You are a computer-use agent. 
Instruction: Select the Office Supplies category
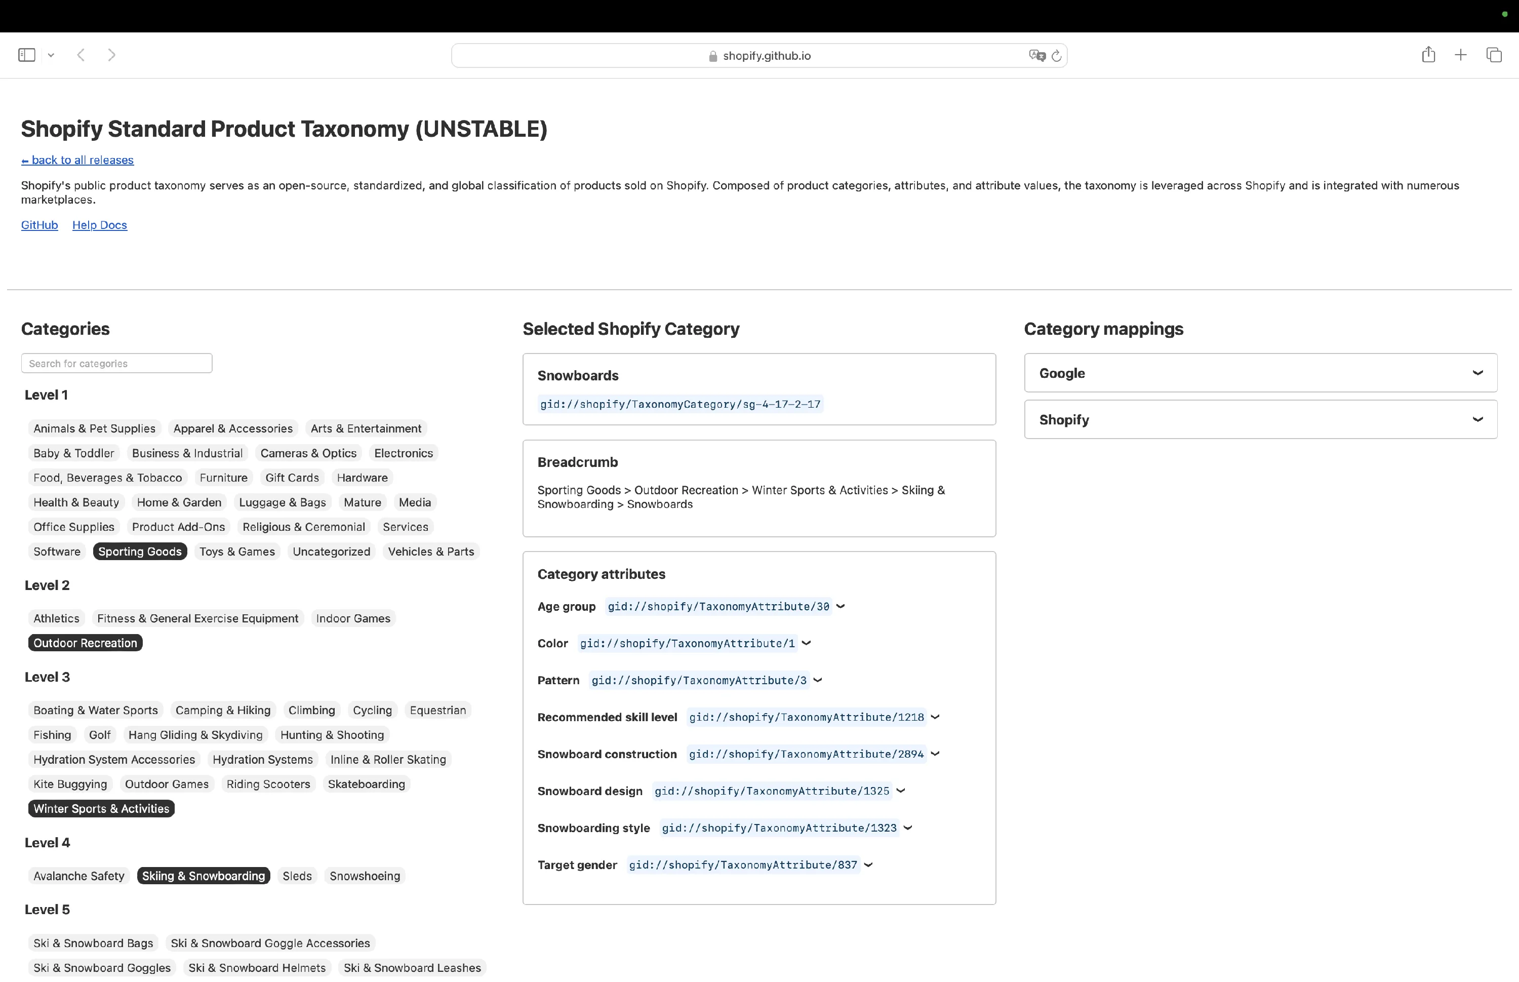74,527
